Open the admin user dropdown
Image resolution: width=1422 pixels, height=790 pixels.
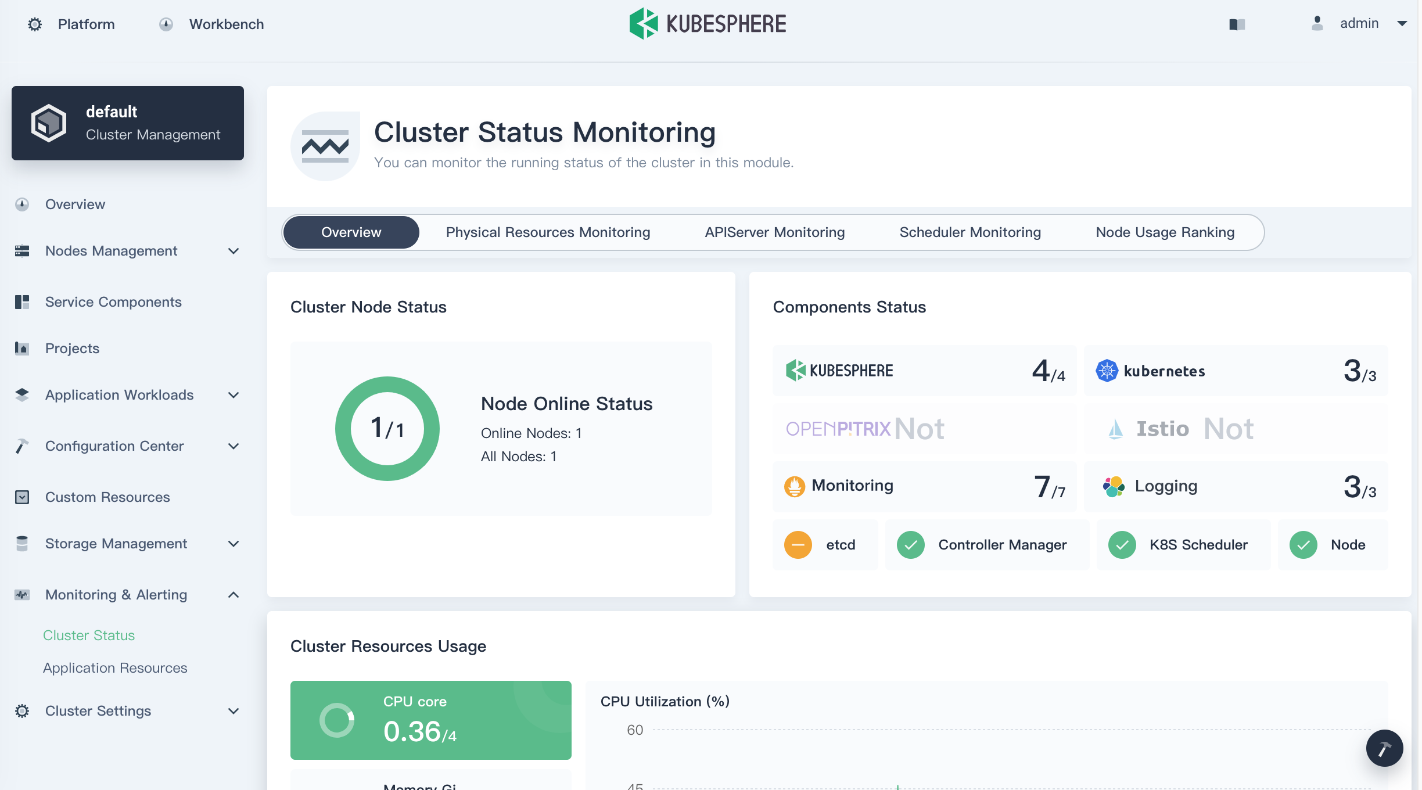pyautogui.click(x=1359, y=23)
